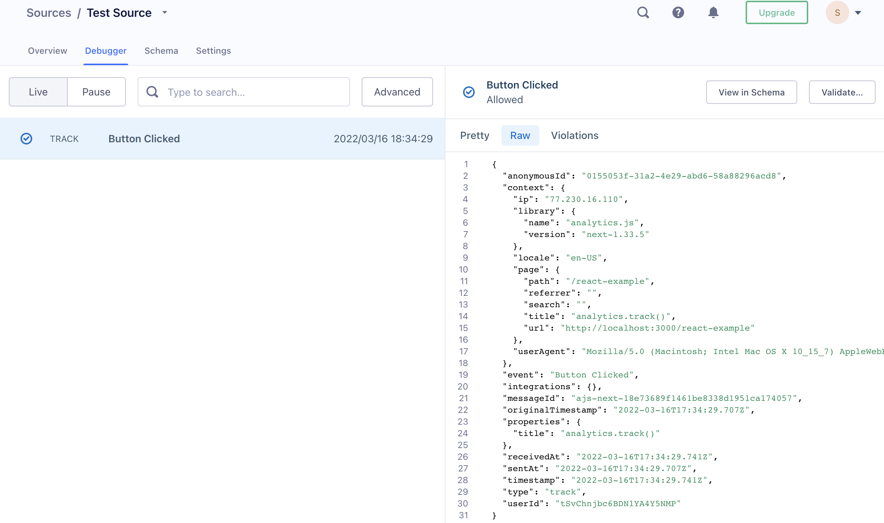The height and width of the screenshot is (523, 884).
Task: Switch debugger to Live mode
Action: [x=38, y=92]
